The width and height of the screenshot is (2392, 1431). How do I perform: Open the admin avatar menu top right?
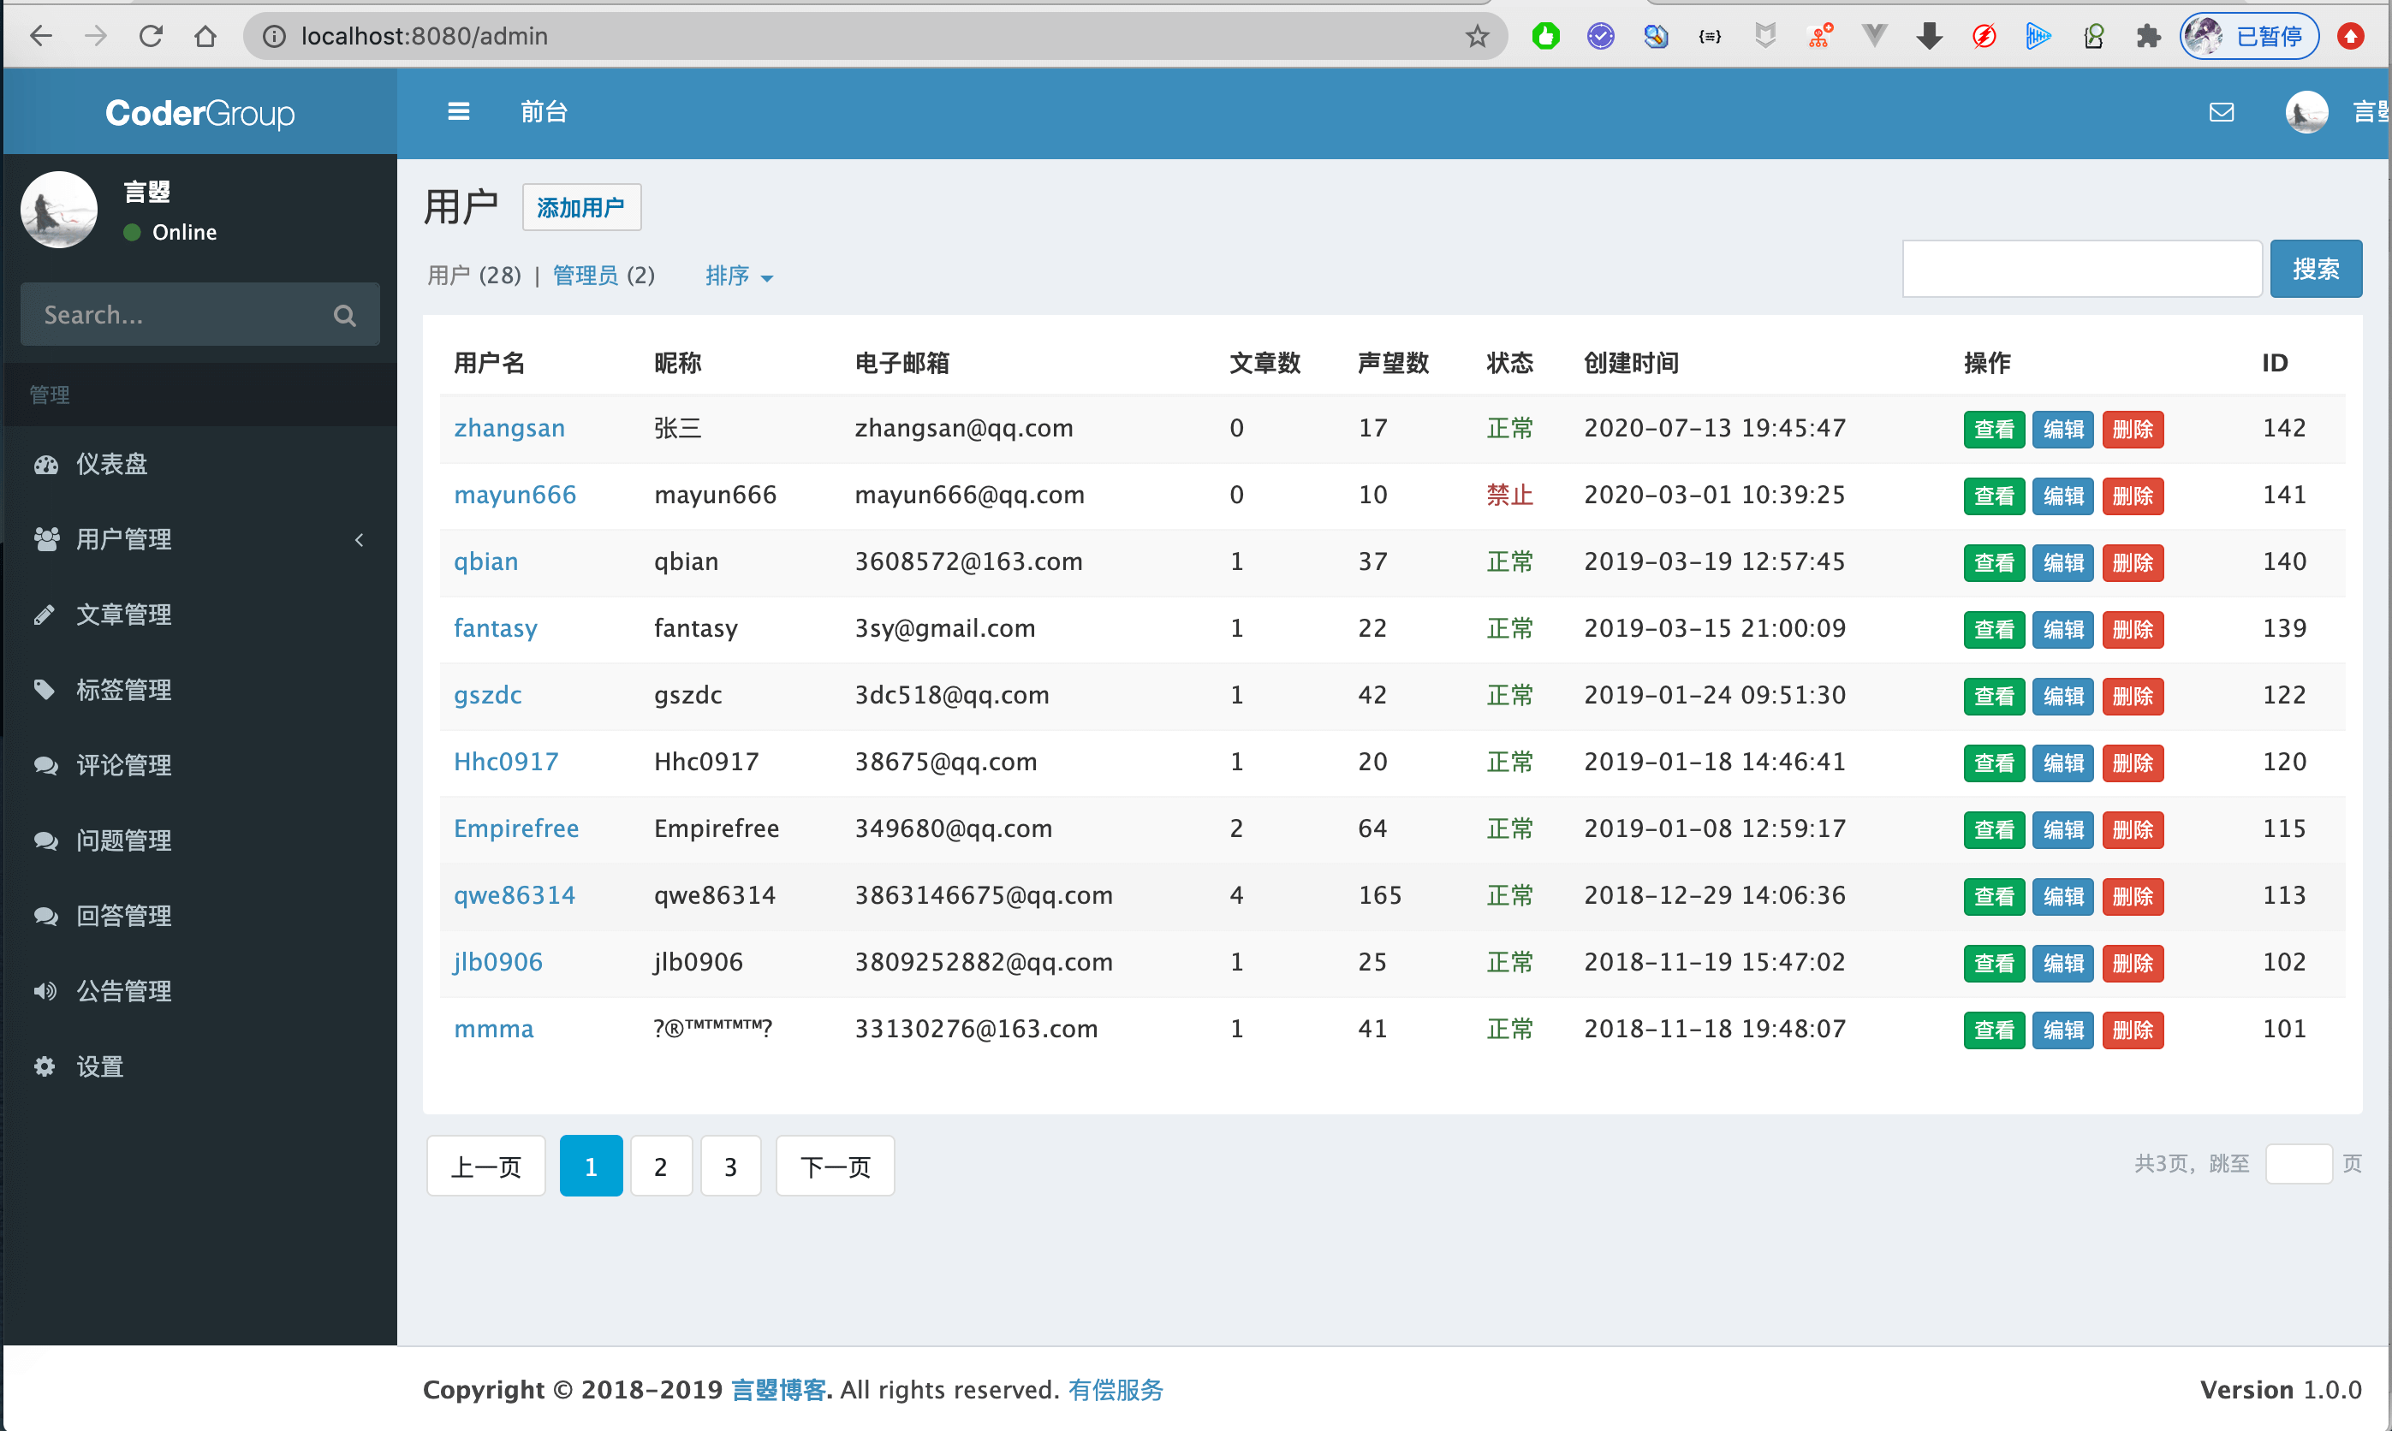point(2306,112)
